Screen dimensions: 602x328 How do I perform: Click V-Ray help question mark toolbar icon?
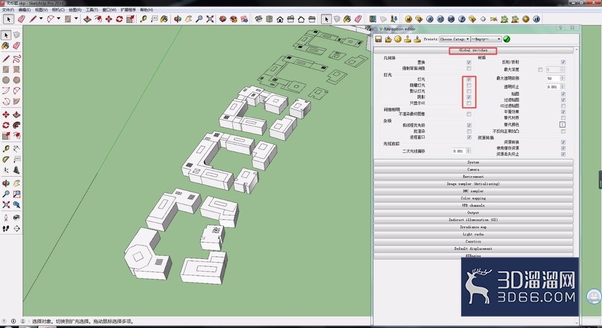(x=462, y=19)
